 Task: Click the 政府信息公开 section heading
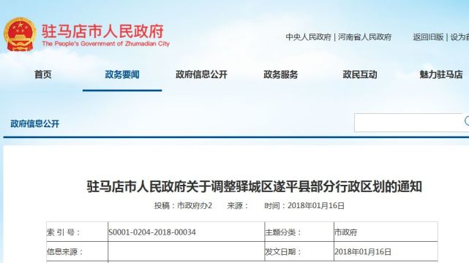(x=34, y=124)
